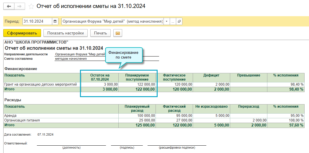Select the Фактический расход column header
309x153 pixels.
point(174,109)
